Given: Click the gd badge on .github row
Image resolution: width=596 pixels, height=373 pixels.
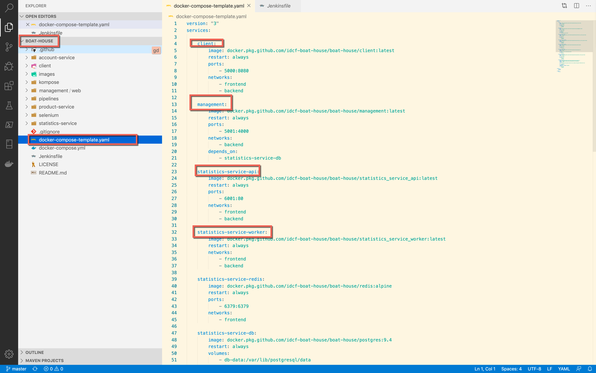Looking at the screenshot, I should [156, 50].
